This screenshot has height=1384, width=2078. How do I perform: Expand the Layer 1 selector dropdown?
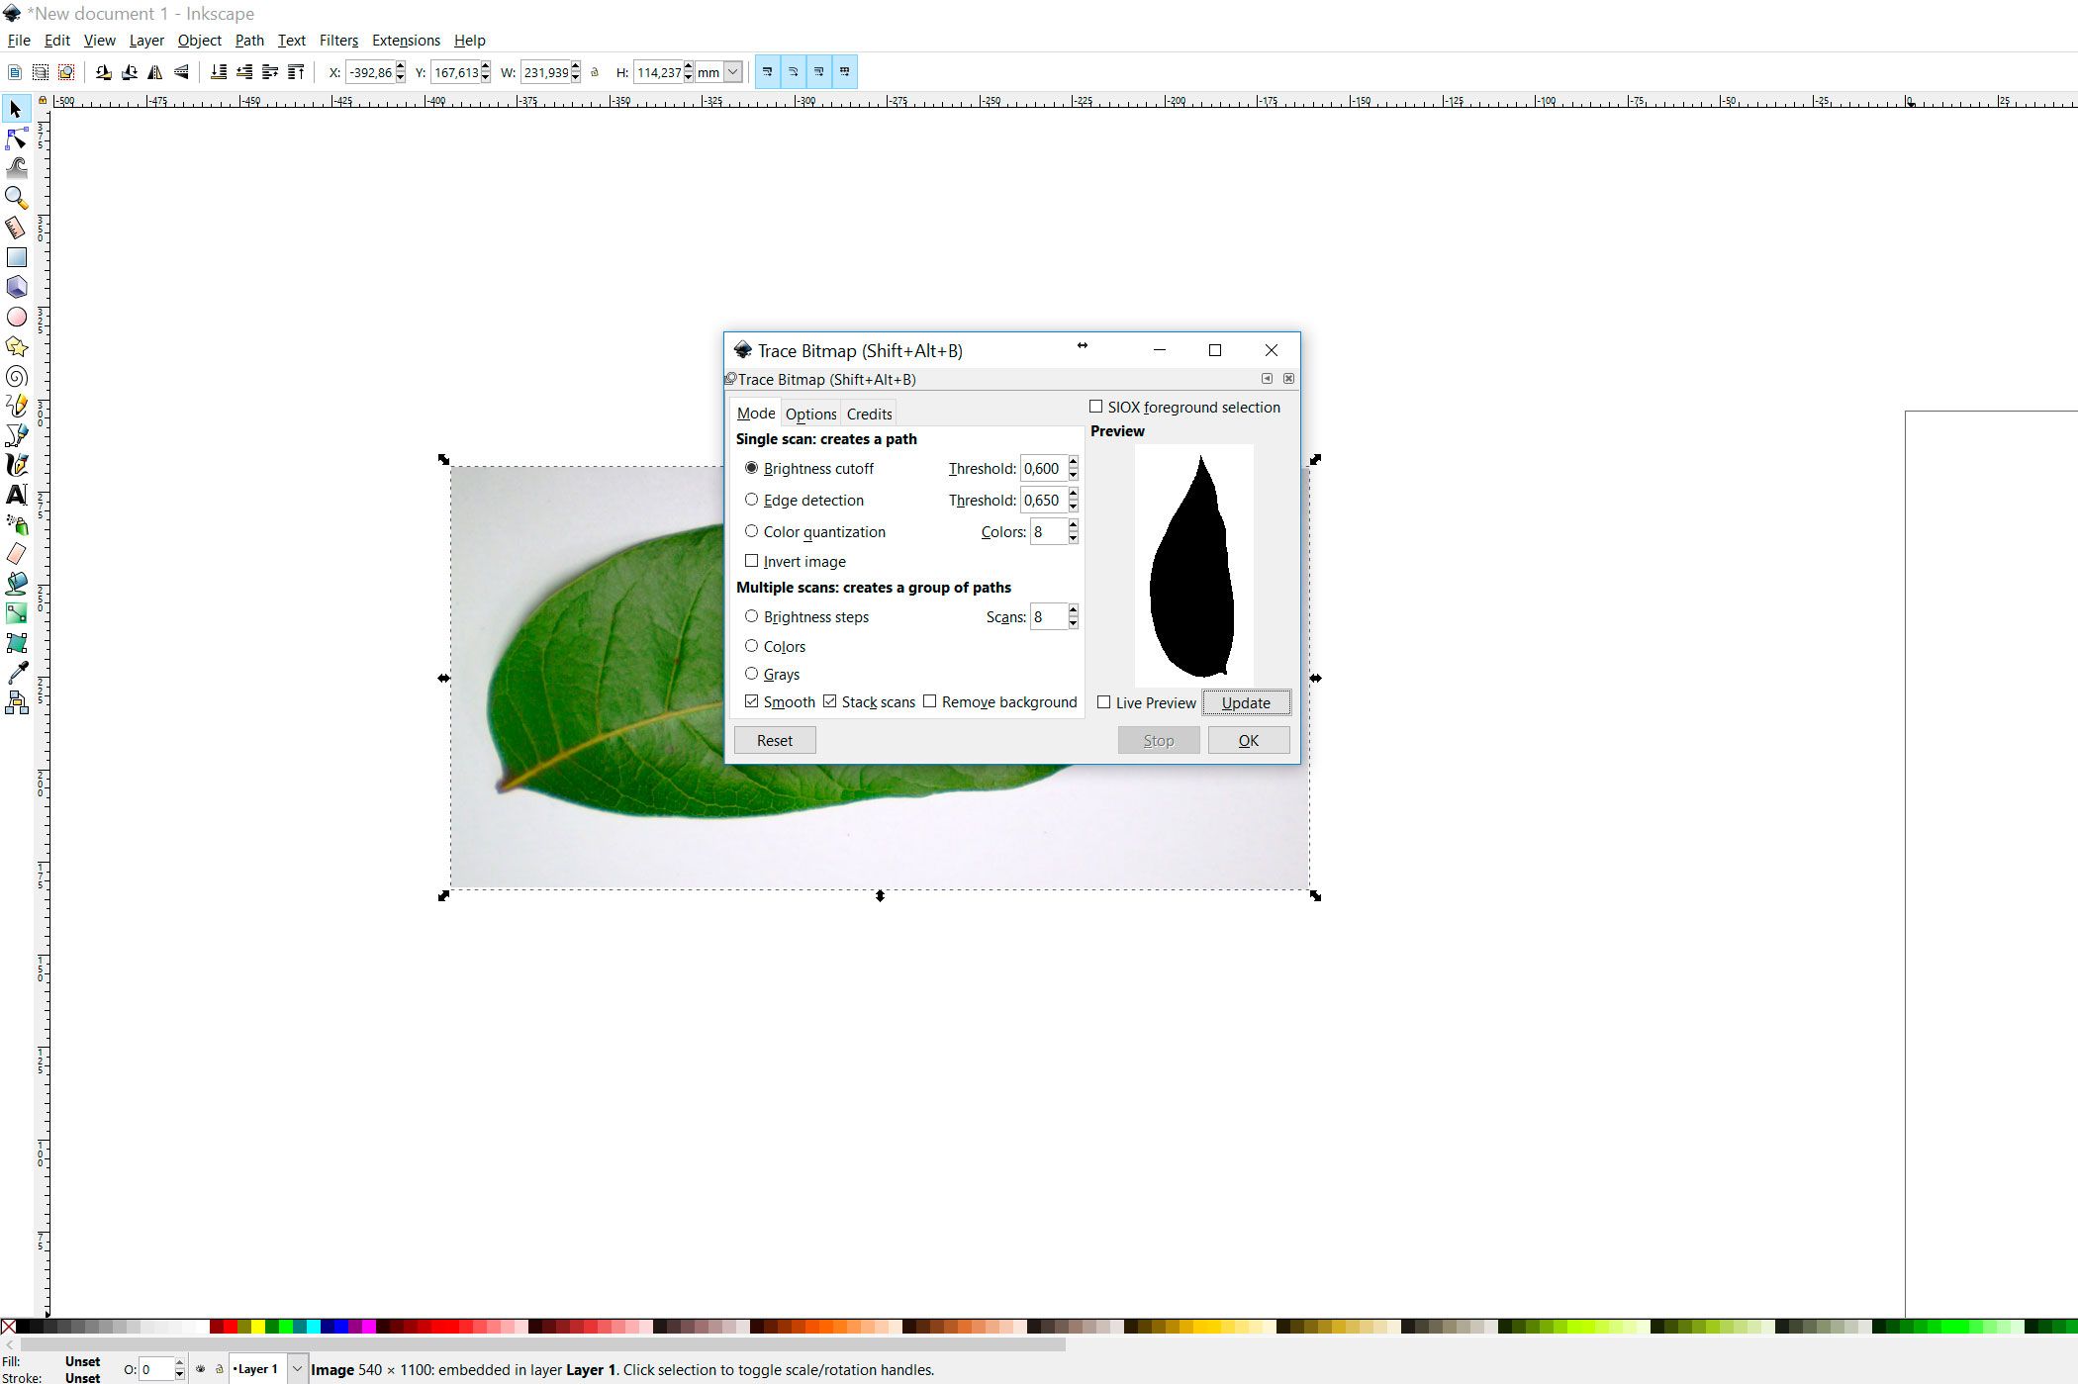(x=296, y=1369)
